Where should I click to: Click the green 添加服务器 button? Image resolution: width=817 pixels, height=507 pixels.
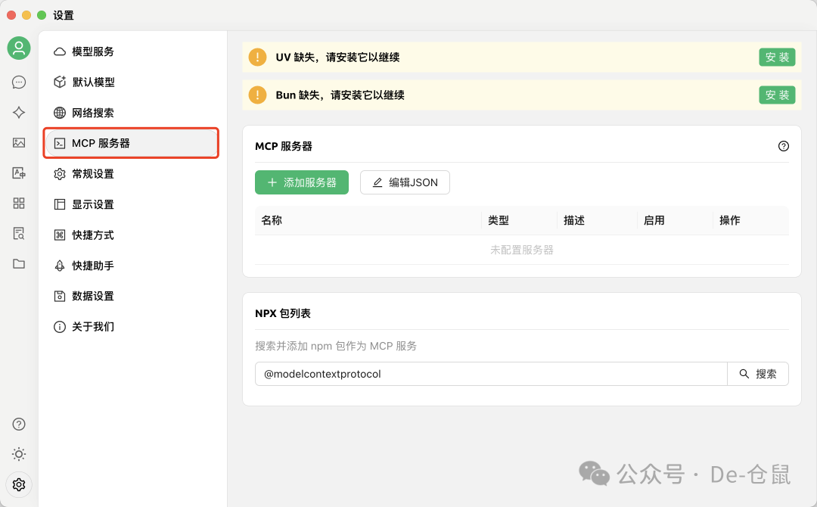tap(302, 182)
